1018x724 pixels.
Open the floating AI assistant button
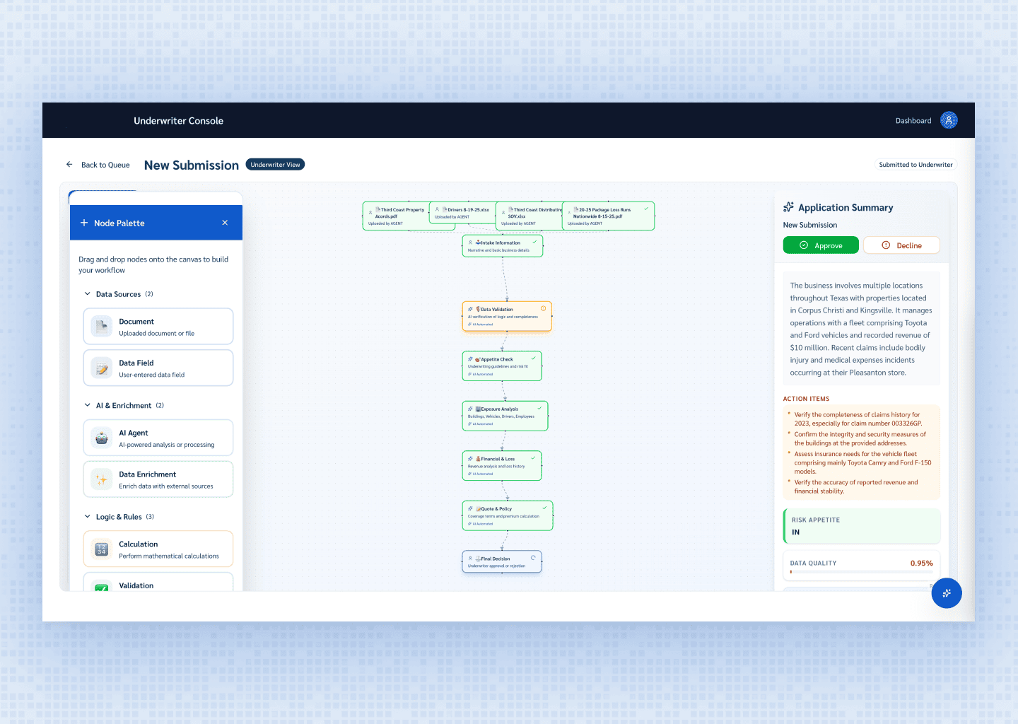tap(946, 593)
